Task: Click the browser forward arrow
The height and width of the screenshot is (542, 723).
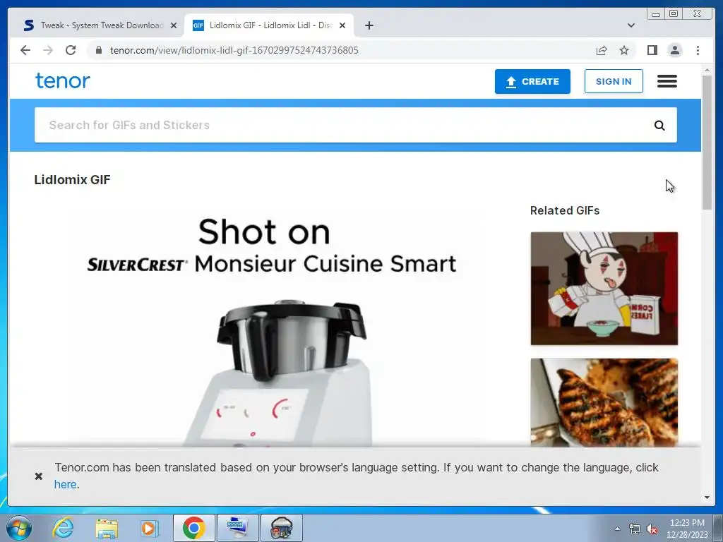Action: pyautogui.click(x=48, y=50)
